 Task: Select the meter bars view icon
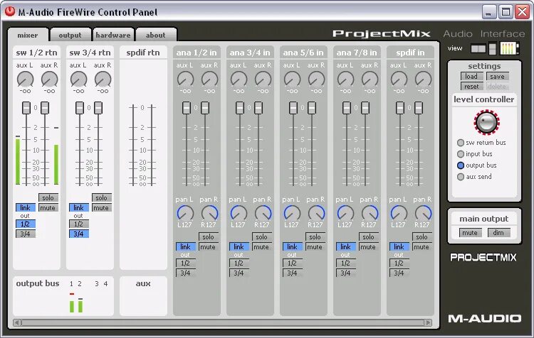click(x=509, y=48)
